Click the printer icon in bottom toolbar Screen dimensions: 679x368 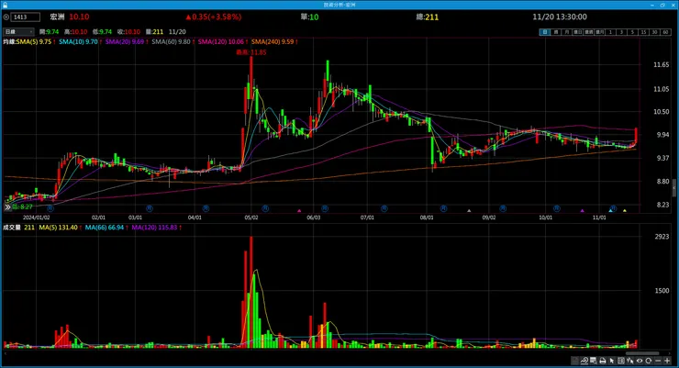(602, 361)
